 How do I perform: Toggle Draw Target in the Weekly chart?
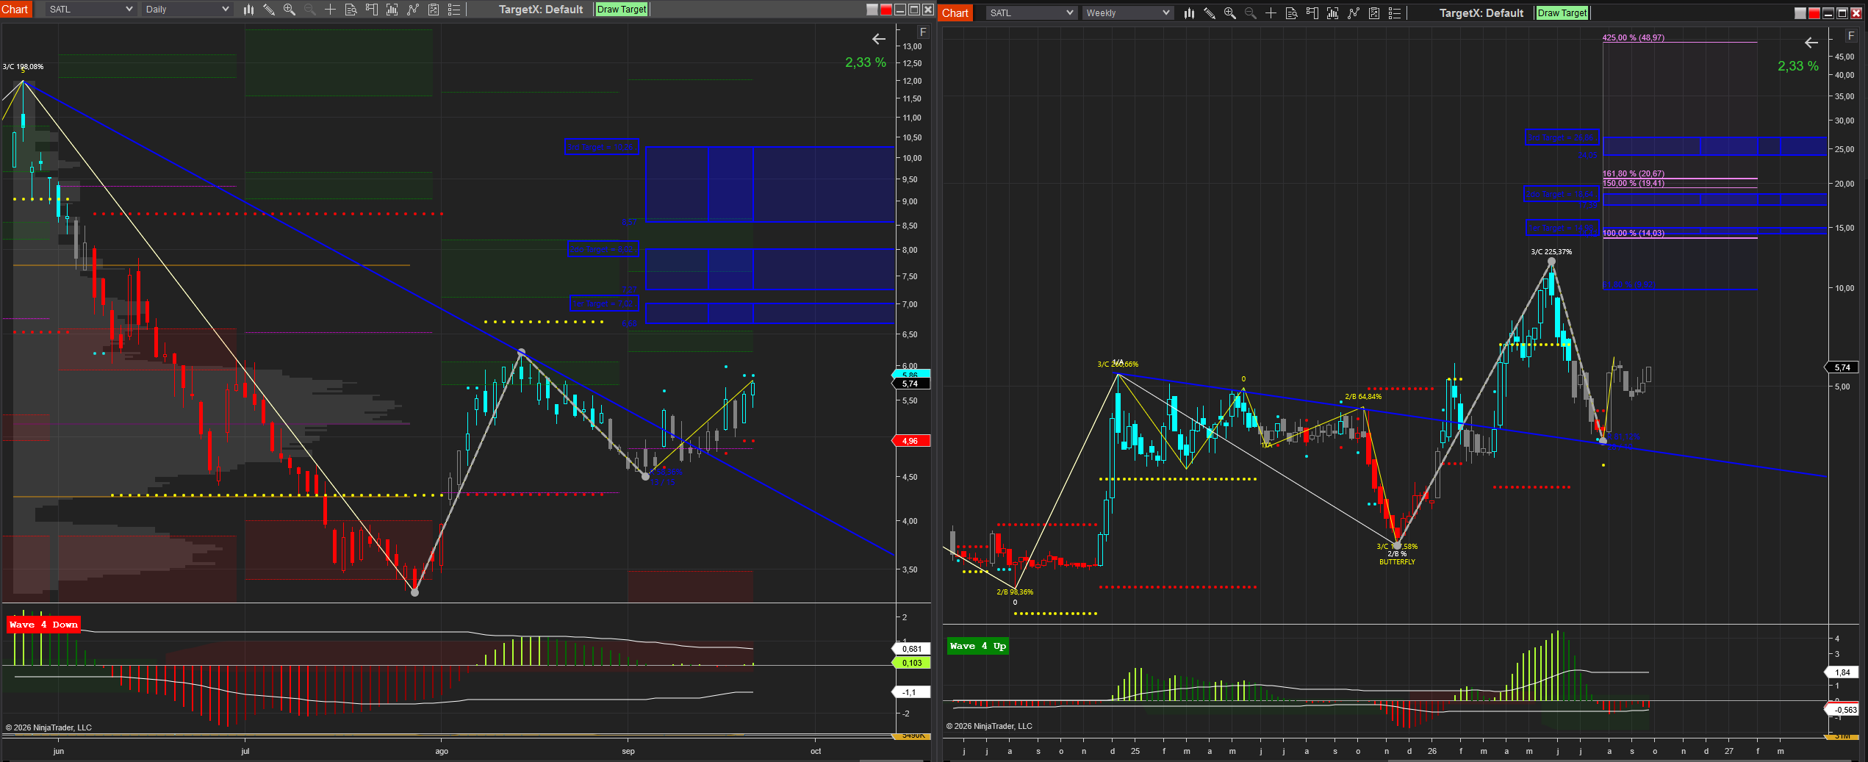pyautogui.click(x=1562, y=13)
